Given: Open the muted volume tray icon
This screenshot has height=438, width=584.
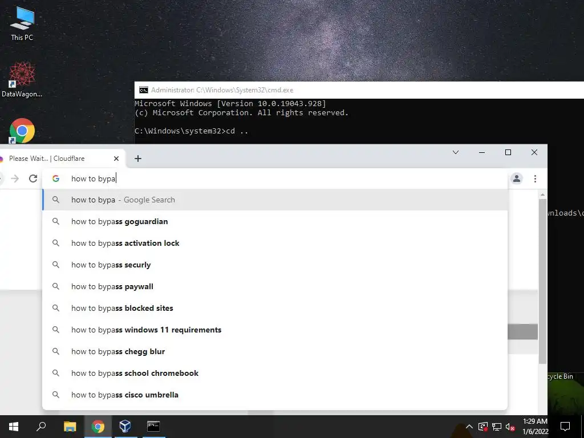Looking at the screenshot, I should point(510,427).
